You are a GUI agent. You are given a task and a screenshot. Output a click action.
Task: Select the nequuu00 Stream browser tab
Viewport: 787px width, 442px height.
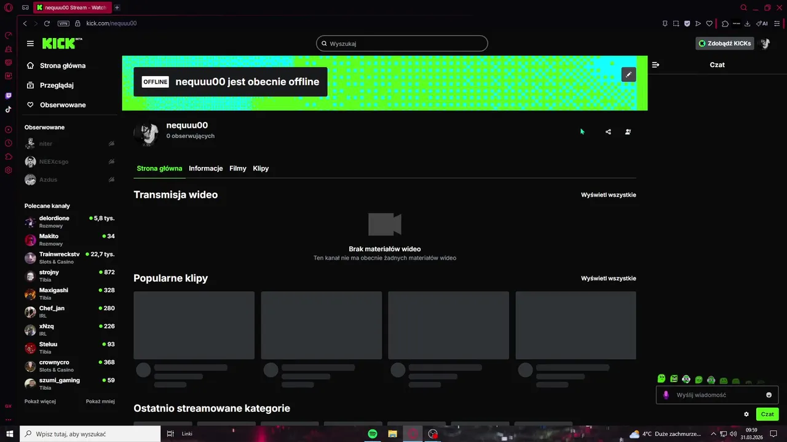click(x=71, y=7)
